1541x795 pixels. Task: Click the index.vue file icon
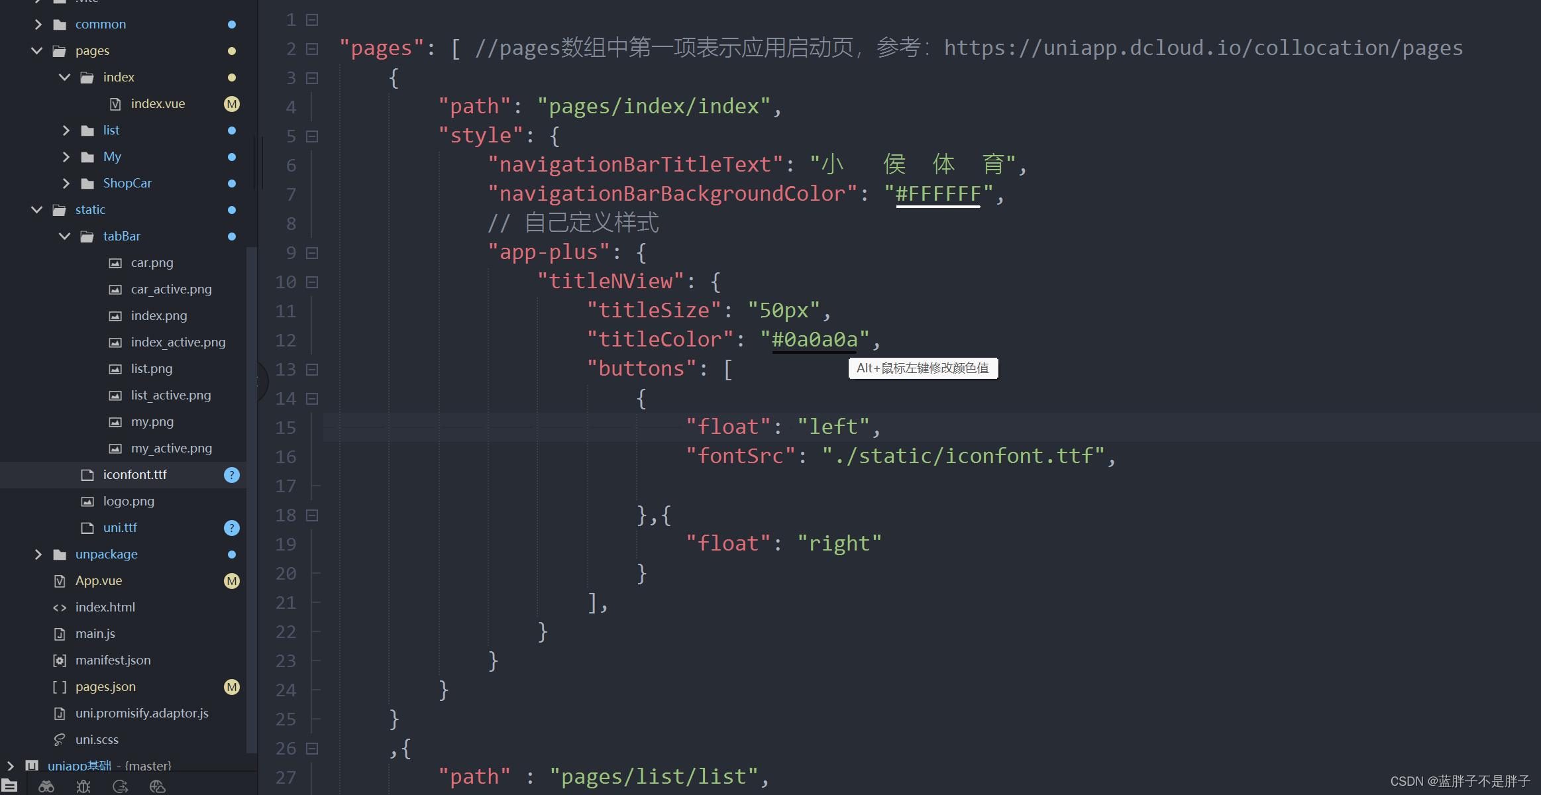tap(115, 104)
